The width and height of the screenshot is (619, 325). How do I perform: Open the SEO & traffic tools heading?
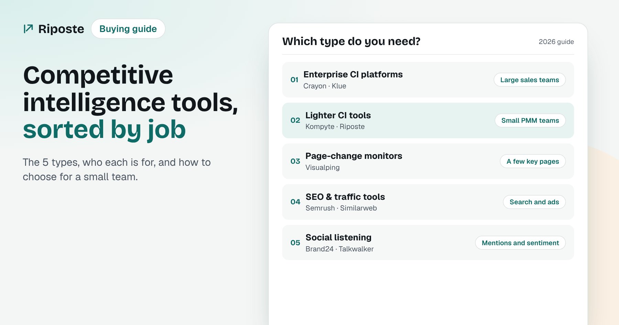[345, 197]
